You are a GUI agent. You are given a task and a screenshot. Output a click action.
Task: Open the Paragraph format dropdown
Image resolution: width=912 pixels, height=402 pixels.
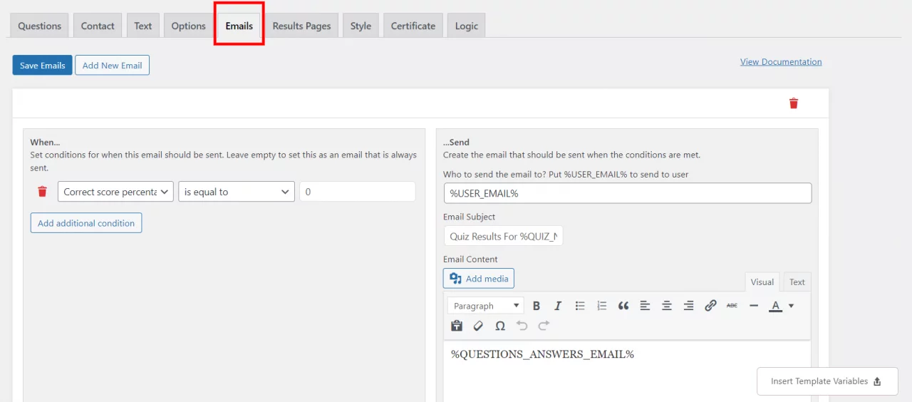click(x=486, y=306)
